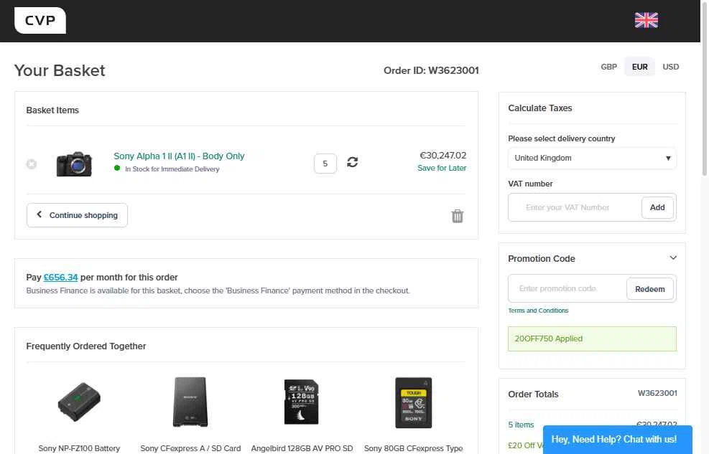Click the 20OFF750 Applied banner
Screen dimensions: 709x454
coord(592,339)
